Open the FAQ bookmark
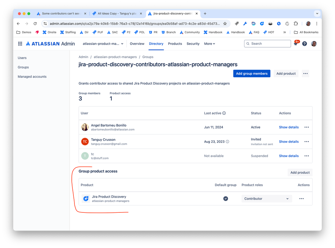The width and height of the screenshot is (335, 248). (254, 32)
